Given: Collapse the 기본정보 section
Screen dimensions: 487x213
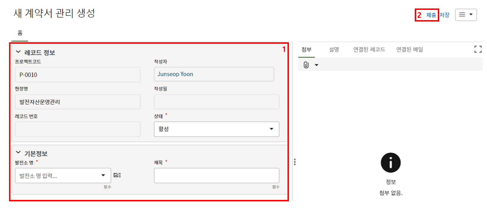Looking at the screenshot, I should pyautogui.click(x=18, y=152).
